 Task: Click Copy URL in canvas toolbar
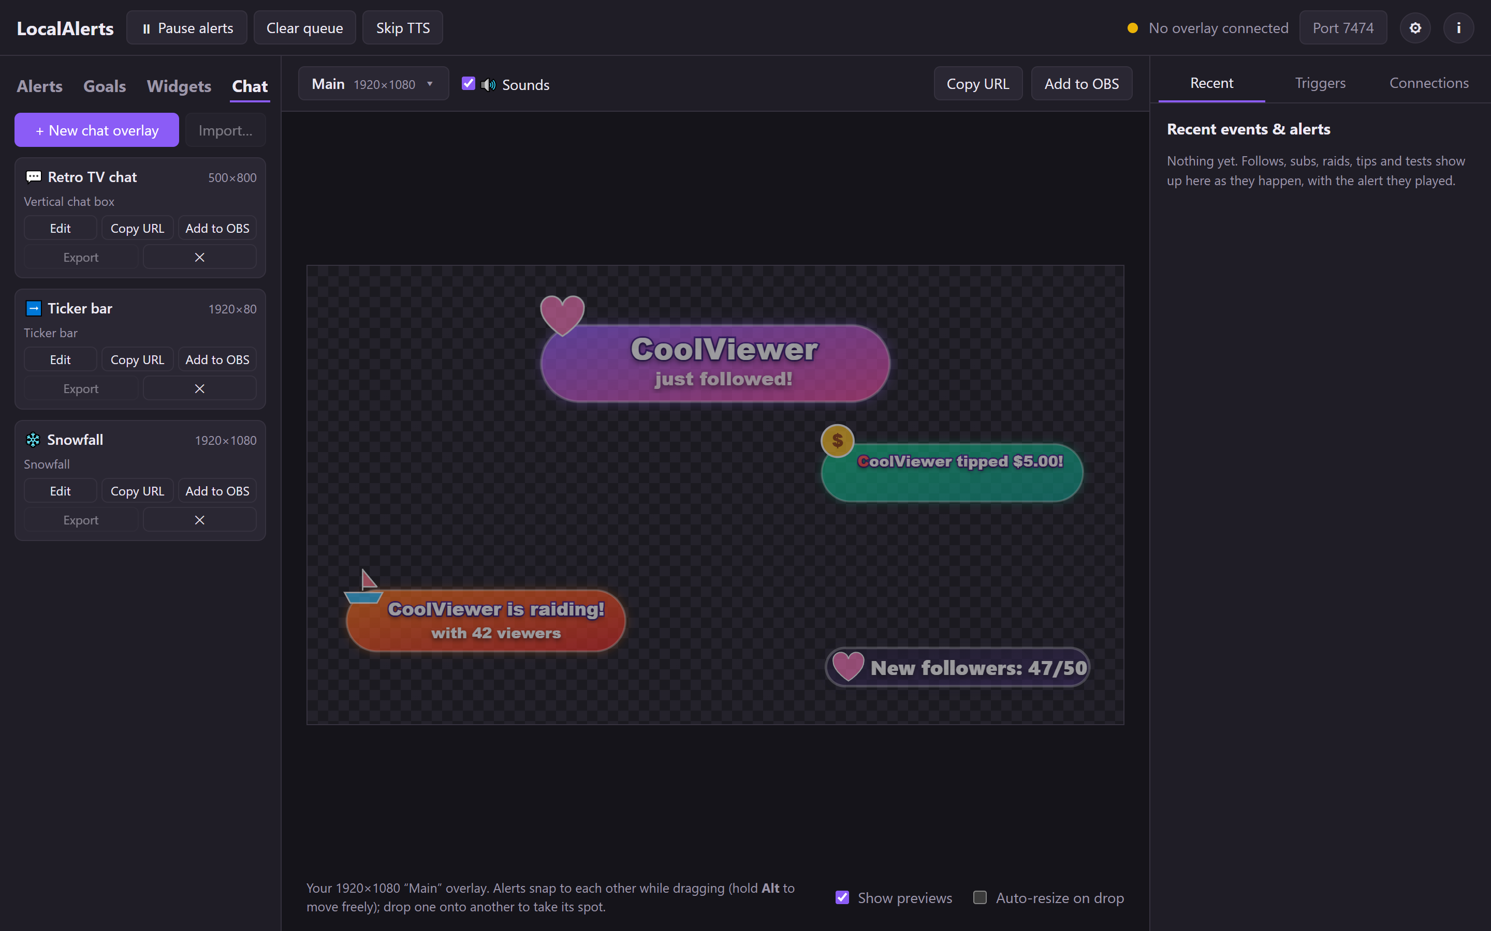point(978,84)
